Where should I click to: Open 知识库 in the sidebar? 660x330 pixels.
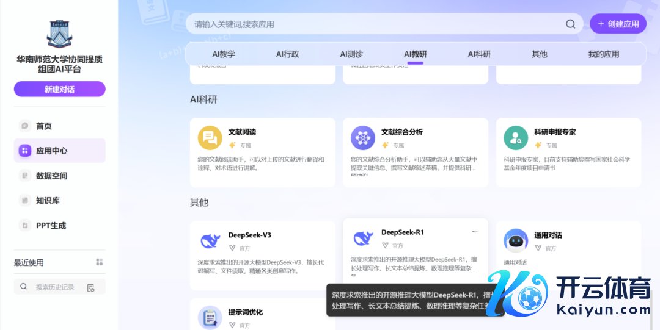coord(48,201)
